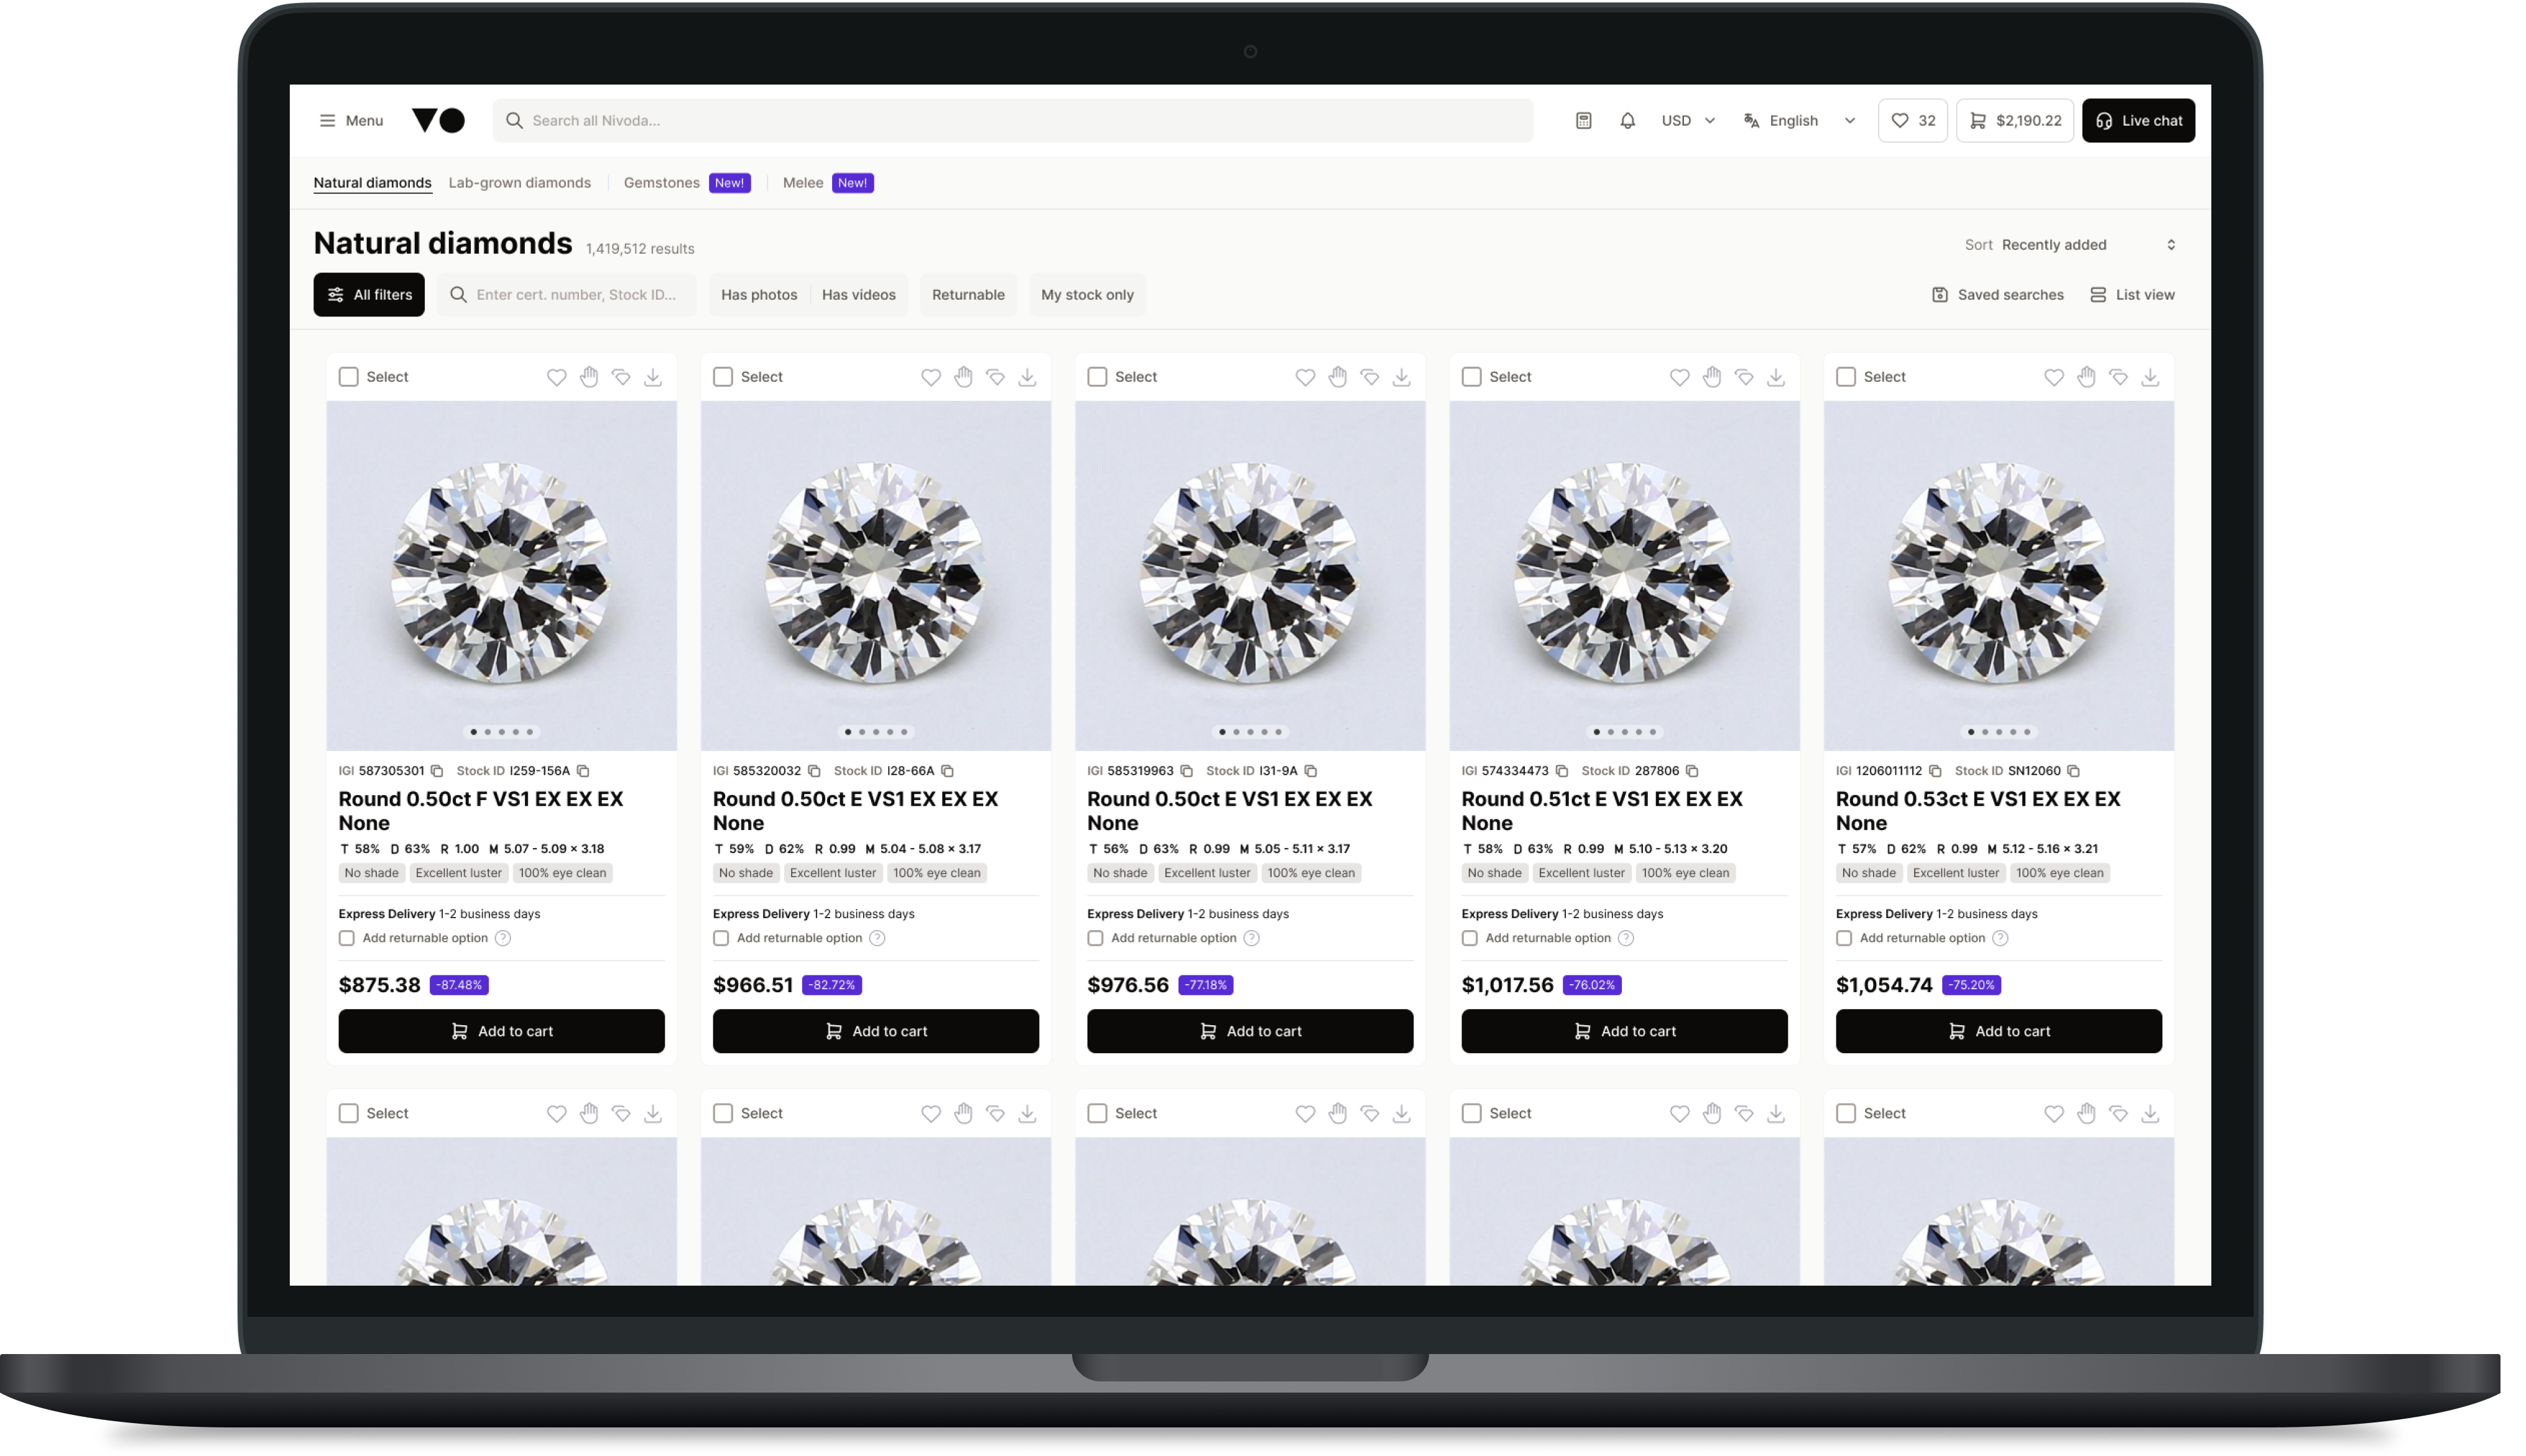Viewport: 2526px width, 1456px height.
Task: Open the calculator icon in header
Action: point(1583,120)
